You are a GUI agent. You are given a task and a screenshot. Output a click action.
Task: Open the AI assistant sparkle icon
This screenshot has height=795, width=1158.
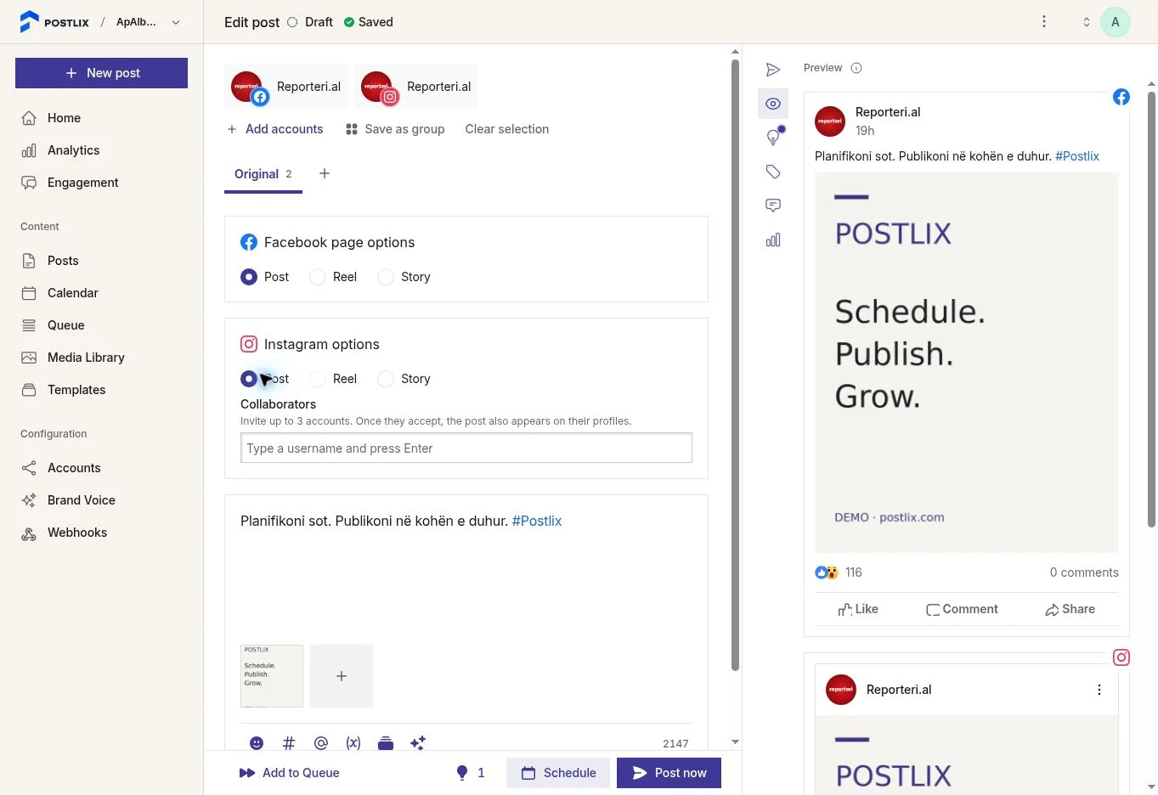point(418,743)
